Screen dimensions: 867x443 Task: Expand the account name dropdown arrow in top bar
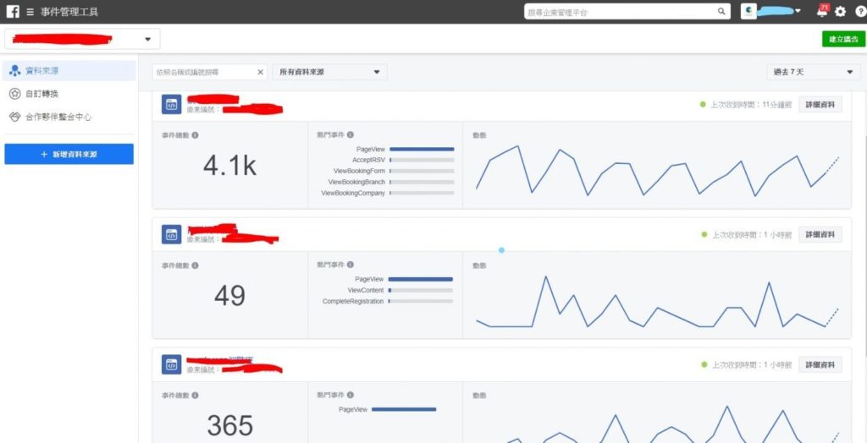798,11
